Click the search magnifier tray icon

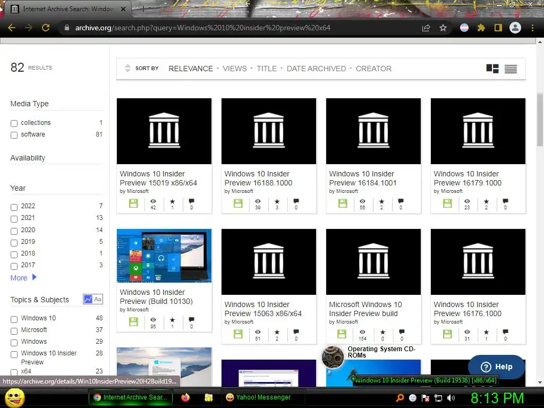(x=399, y=397)
